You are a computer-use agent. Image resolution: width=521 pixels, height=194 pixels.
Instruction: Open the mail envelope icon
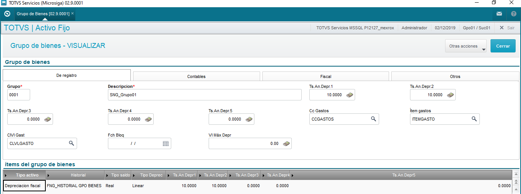[x=499, y=14]
